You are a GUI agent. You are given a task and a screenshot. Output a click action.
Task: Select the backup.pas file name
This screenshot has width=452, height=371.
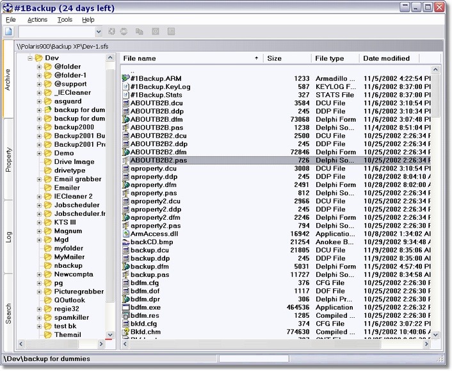tap(150, 275)
